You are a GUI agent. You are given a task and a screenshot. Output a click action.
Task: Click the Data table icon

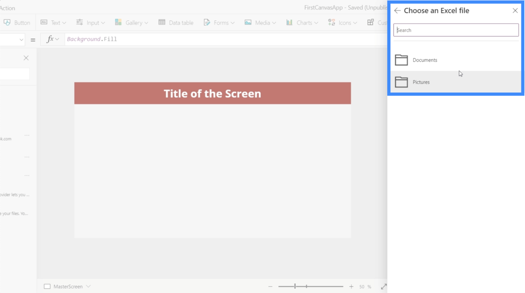tap(162, 22)
